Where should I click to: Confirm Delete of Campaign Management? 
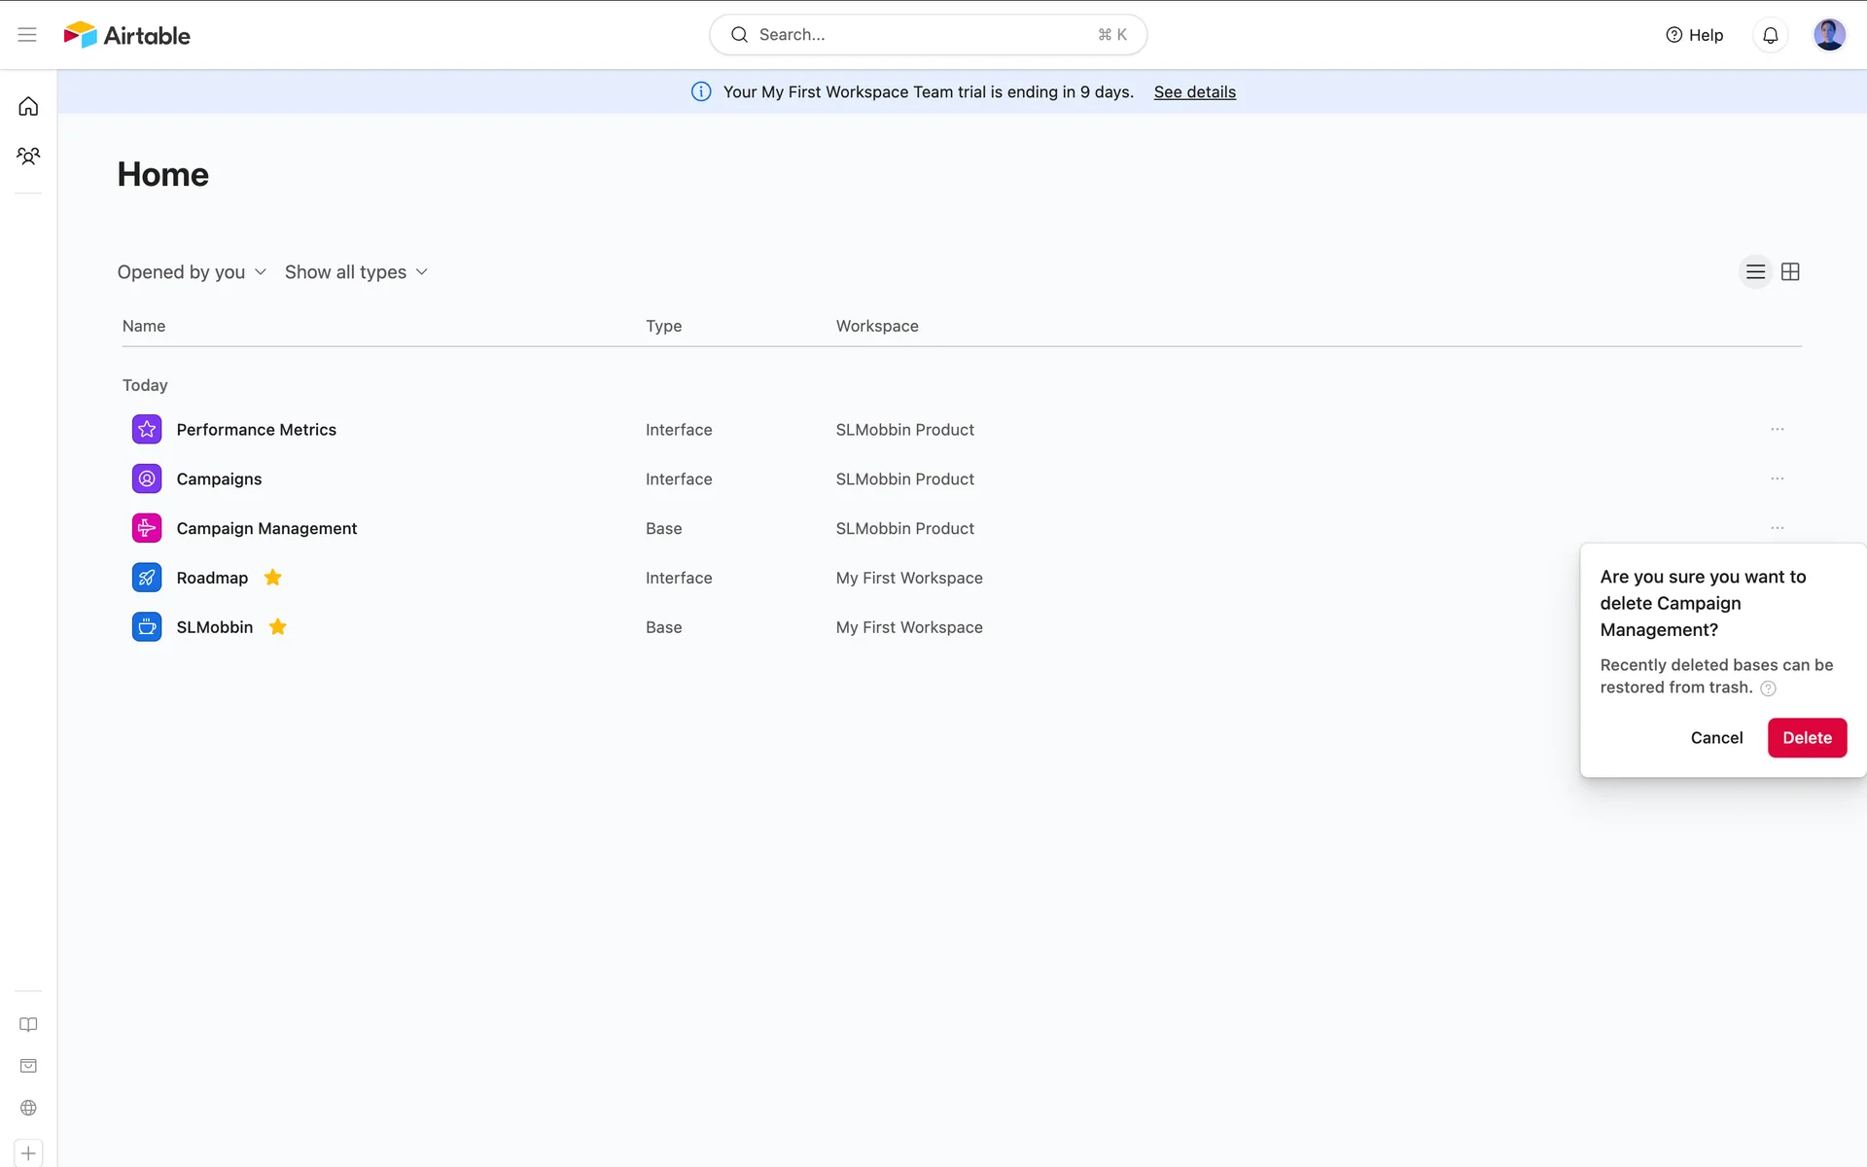point(1807,737)
